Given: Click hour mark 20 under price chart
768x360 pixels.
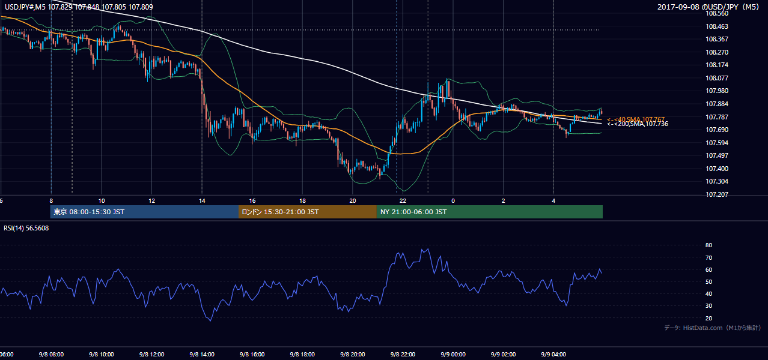Looking at the screenshot, I should click(x=353, y=201).
